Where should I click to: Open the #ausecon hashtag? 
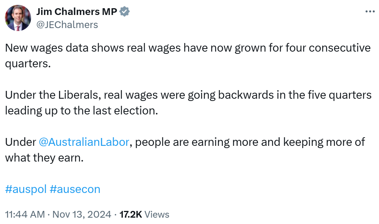click(x=75, y=189)
